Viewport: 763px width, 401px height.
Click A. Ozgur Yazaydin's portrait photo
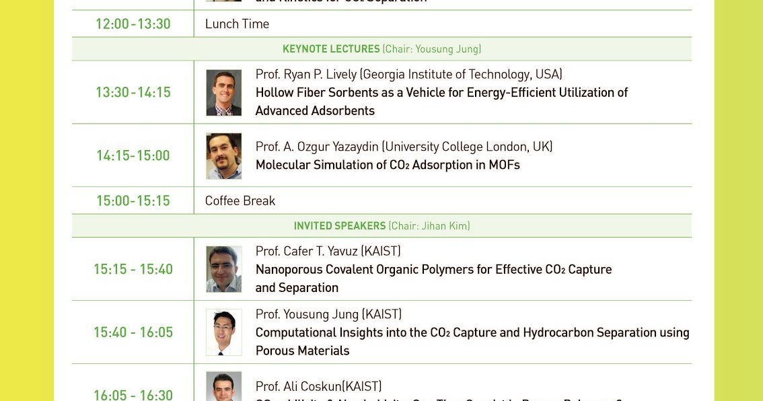click(224, 155)
